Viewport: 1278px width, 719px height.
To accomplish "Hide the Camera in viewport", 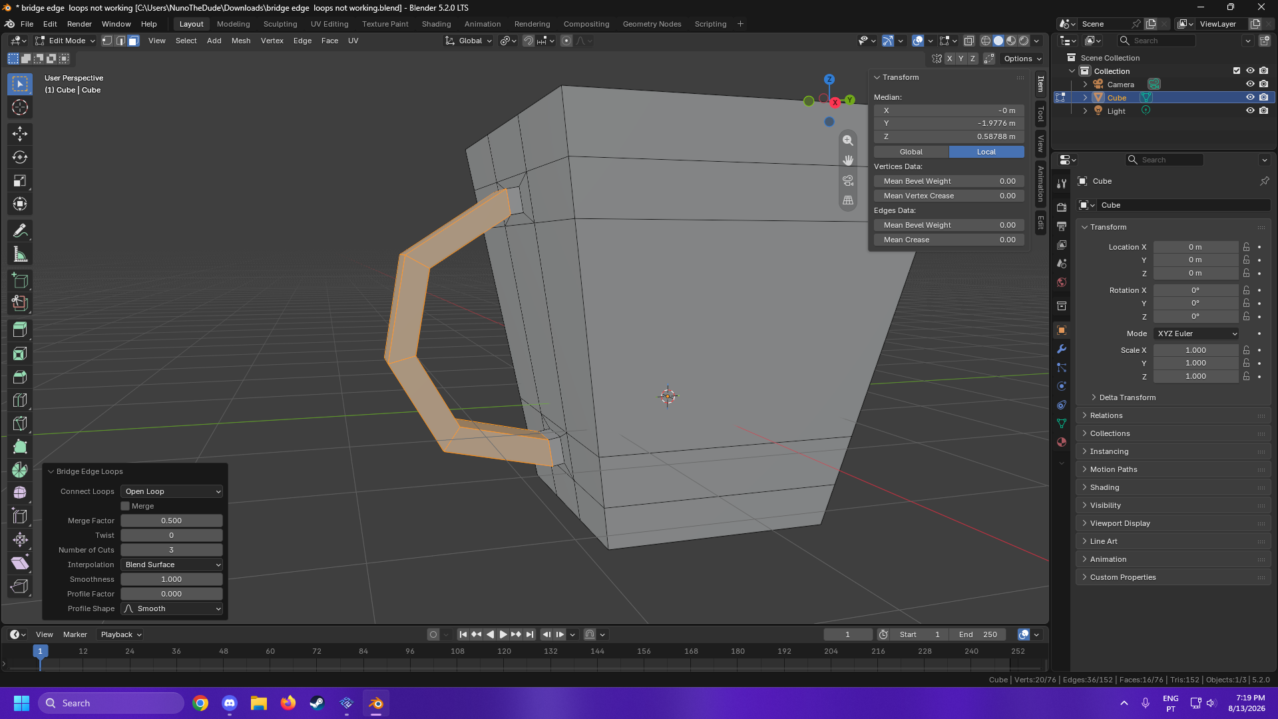I will point(1250,85).
